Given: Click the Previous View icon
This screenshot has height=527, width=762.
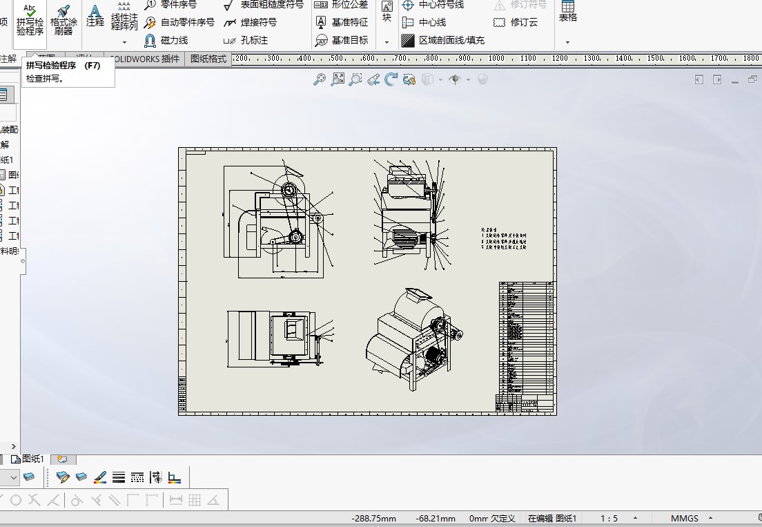Looking at the screenshot, I should 373,79.
